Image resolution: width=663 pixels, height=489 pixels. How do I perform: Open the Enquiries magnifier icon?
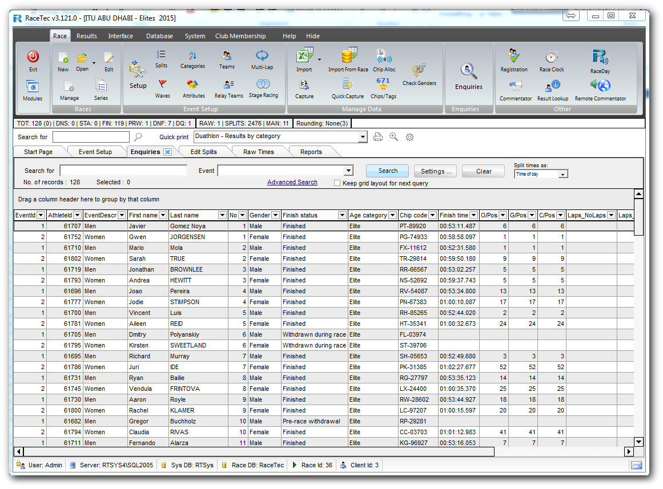click(x=468, y=71)
